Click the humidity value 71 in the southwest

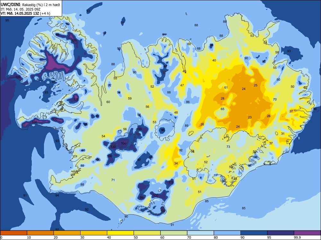click(x=113, y=180)
